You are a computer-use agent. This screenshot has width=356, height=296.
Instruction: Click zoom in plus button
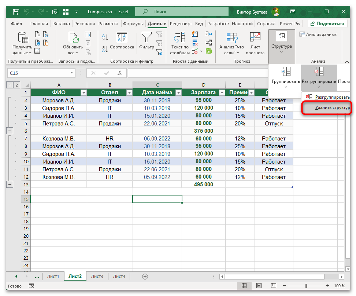point(328,286)
